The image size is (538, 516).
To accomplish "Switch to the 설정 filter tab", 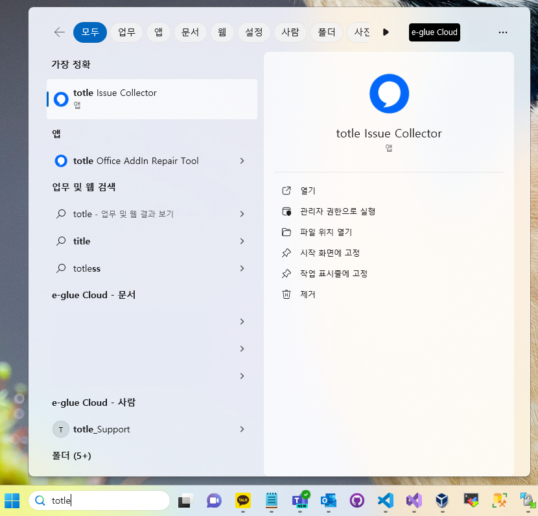I will click(254, 32).
